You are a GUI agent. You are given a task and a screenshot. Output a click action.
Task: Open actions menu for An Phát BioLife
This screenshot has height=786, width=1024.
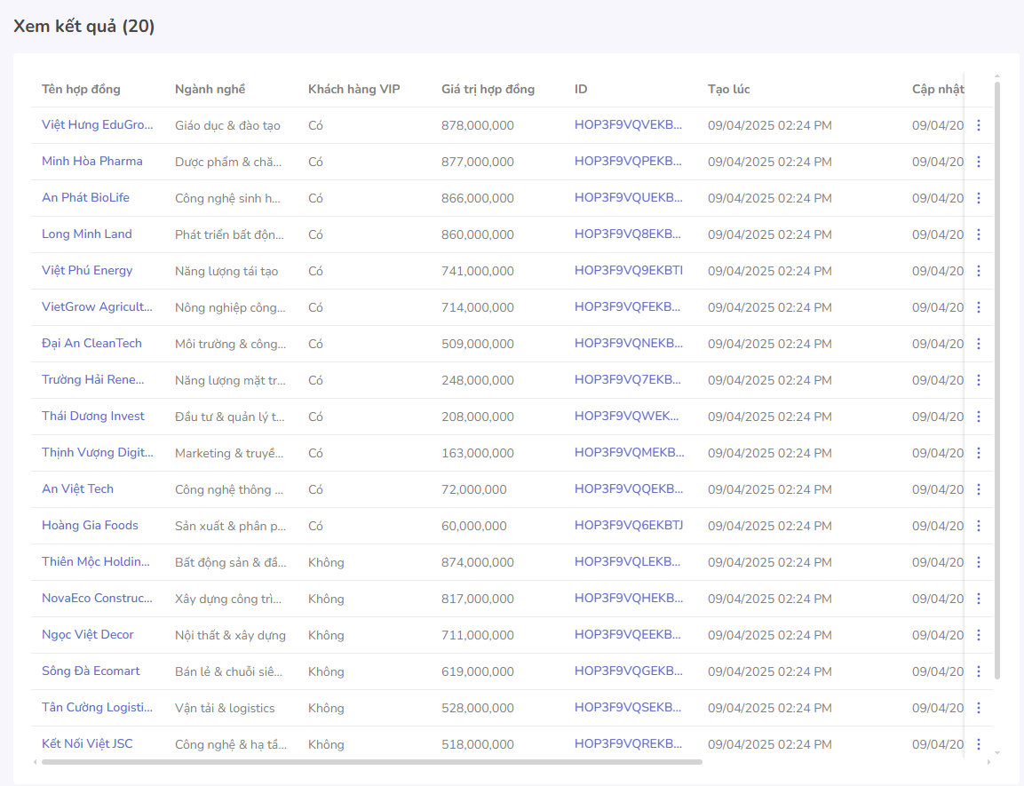[x=979, y=198]
